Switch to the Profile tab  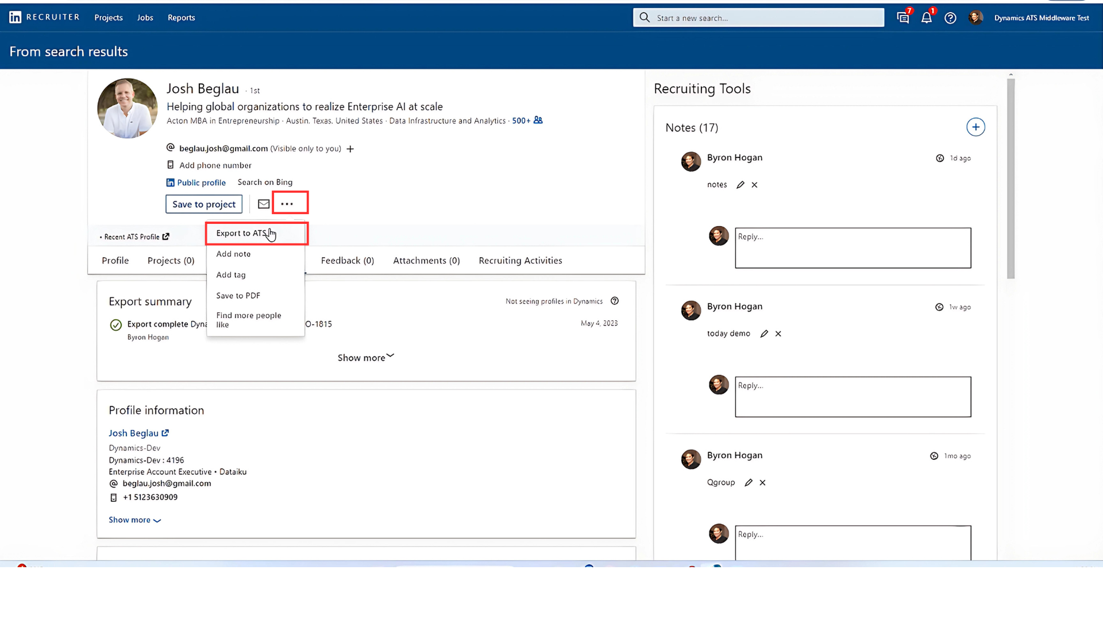(115, 261)
